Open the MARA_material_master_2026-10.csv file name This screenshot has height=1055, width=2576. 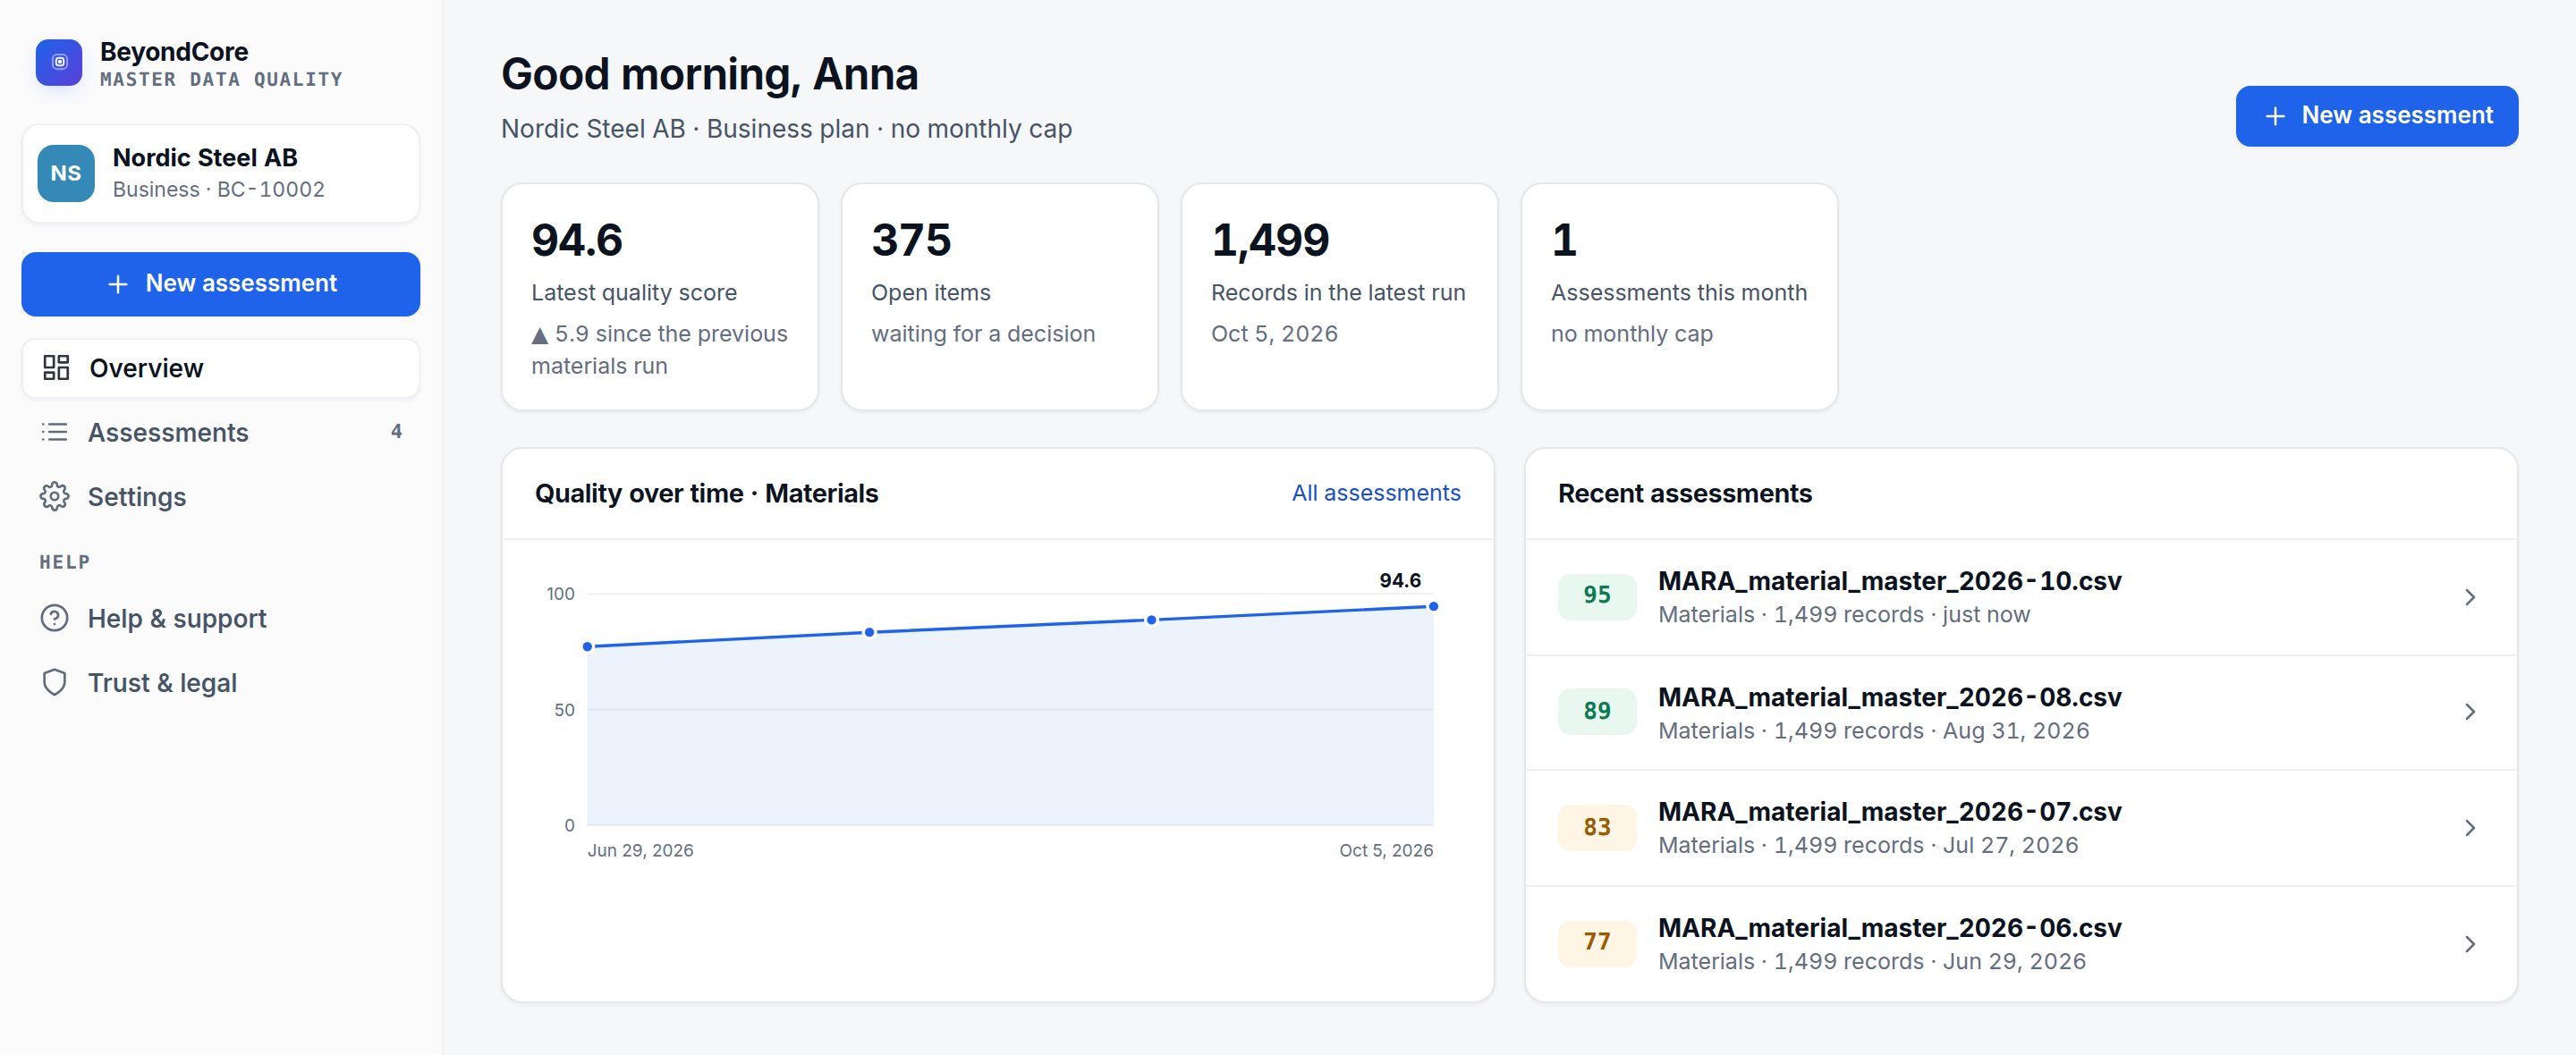tap(1889, 581)
